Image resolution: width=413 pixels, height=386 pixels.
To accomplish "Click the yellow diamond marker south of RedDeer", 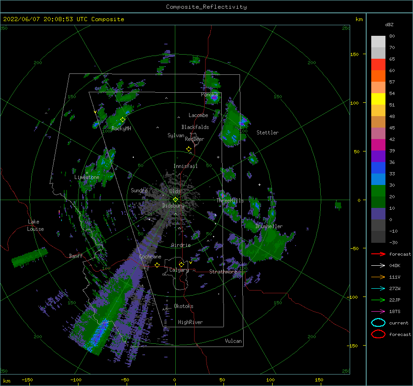I will pos(189,149).
